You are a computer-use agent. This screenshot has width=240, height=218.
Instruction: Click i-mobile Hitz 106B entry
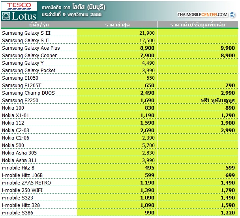coord(22,175)
